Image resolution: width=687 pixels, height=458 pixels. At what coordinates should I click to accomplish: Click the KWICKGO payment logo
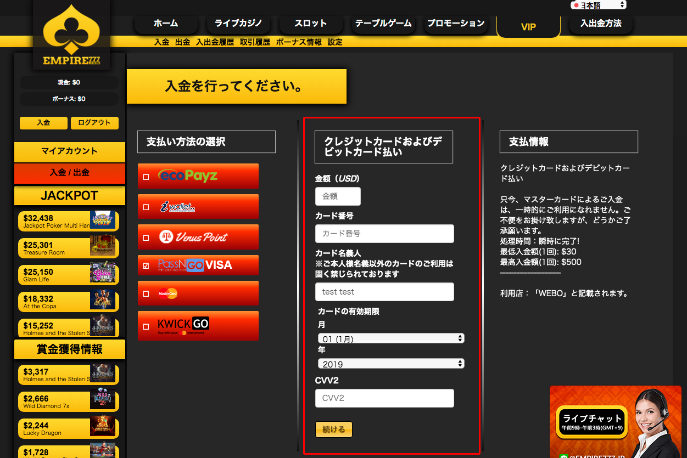pyautogui.click(x=183, y=326)
